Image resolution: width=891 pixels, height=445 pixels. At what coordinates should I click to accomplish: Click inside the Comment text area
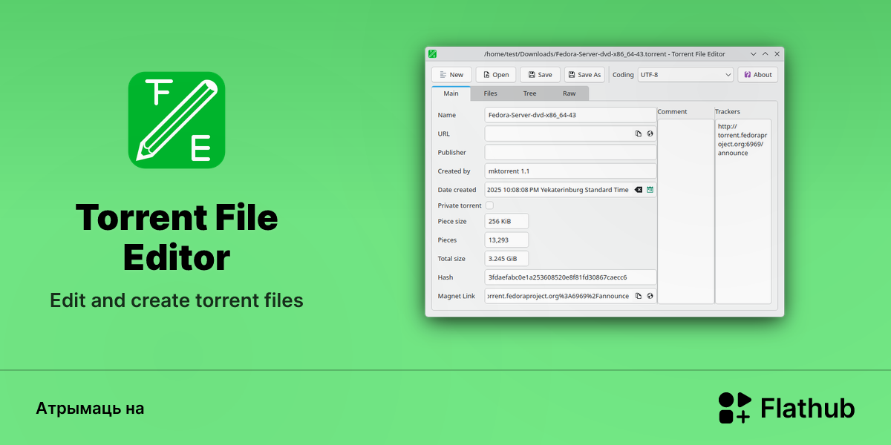(685, 211)
